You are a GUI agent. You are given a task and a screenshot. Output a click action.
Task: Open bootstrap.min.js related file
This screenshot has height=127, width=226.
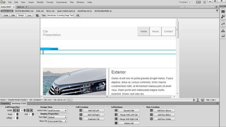point(85,11)
